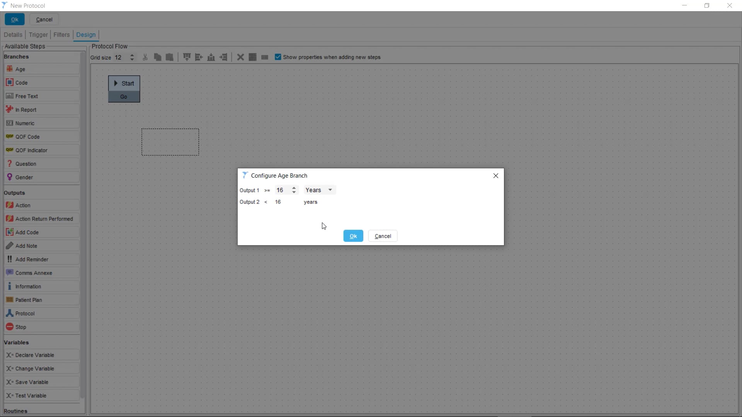Add an Add Note output step
Image resolution: width=742 pixels, height=417 pixels.
(x=42, y=246)
